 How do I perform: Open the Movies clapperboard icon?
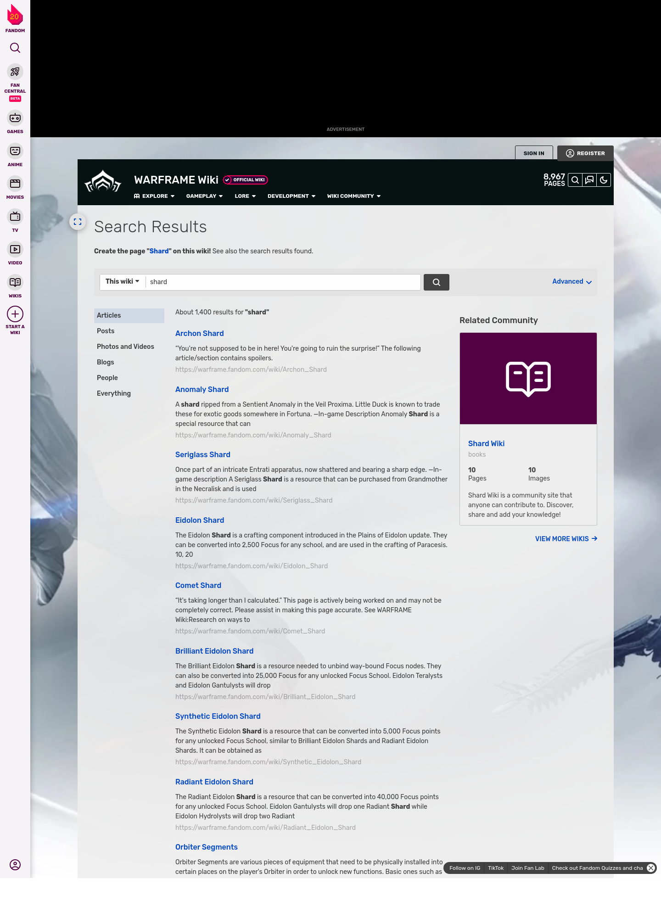(x=15, y=184)
